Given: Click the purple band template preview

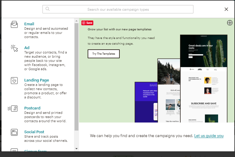Looking at the screenshot, I should click(146, 102).
